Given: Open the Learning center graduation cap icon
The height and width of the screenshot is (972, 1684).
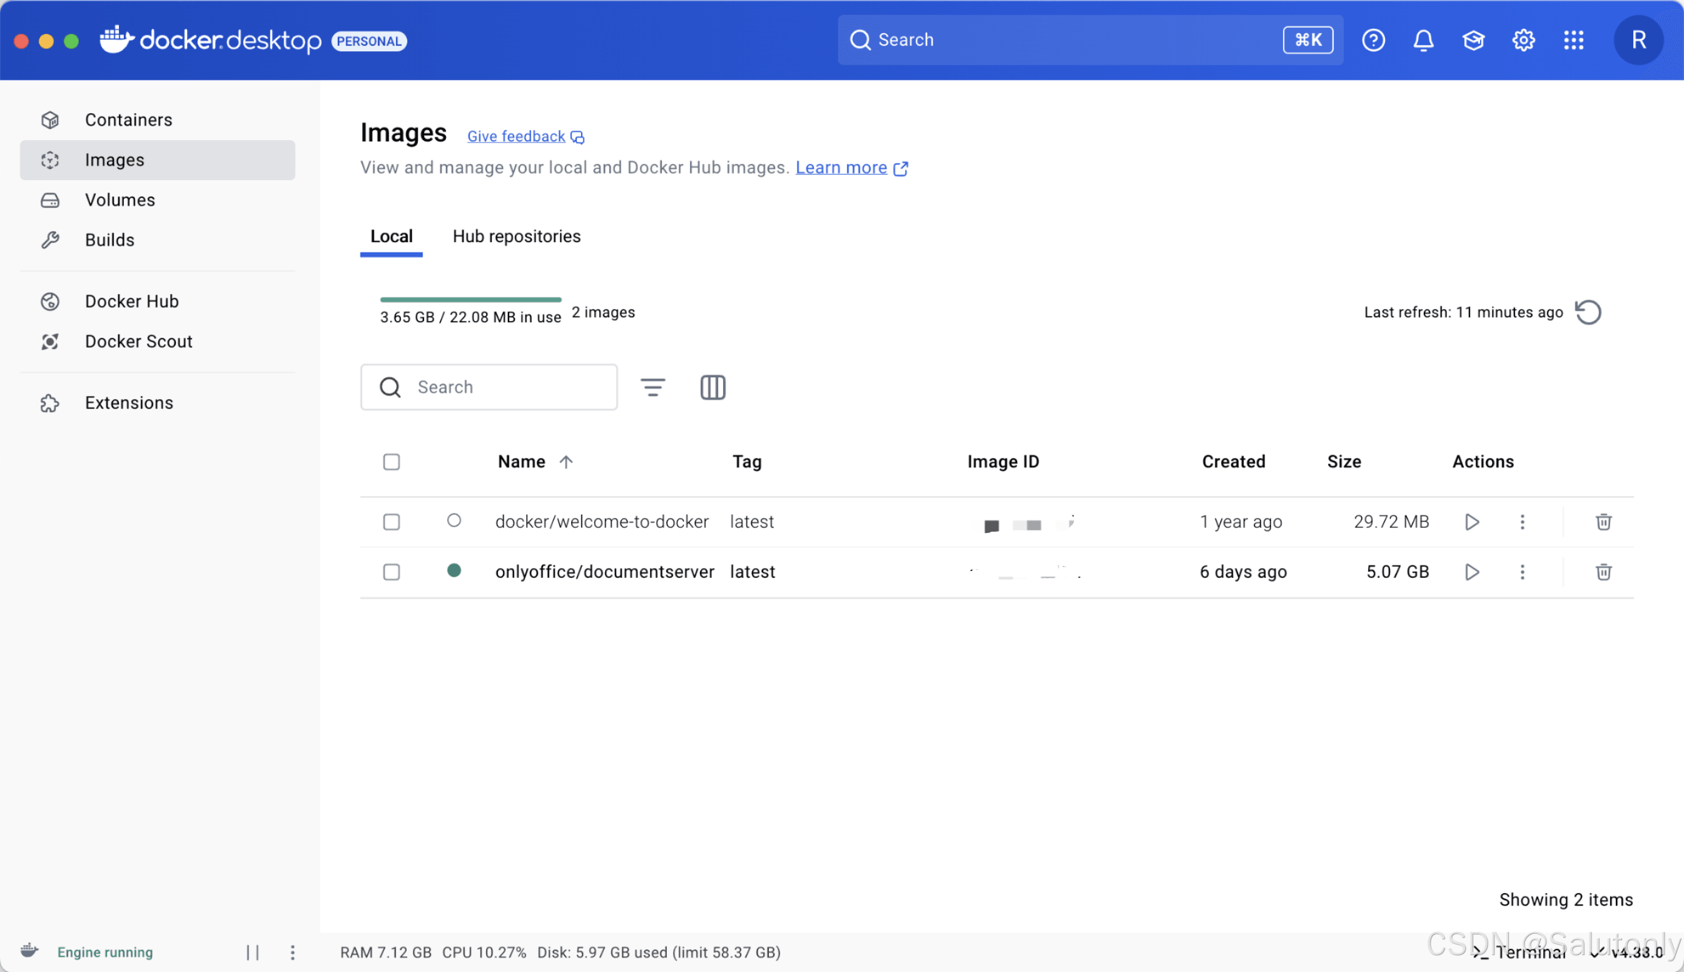Looking at the screenshot, I should [1473, 40].
